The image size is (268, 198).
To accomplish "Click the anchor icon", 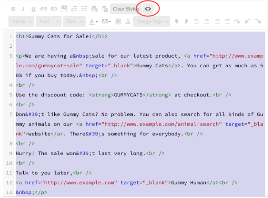I will coord(128,22).
